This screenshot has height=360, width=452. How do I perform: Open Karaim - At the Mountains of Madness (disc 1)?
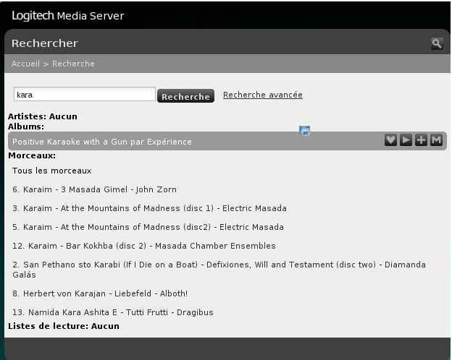(x=149, y=208)
